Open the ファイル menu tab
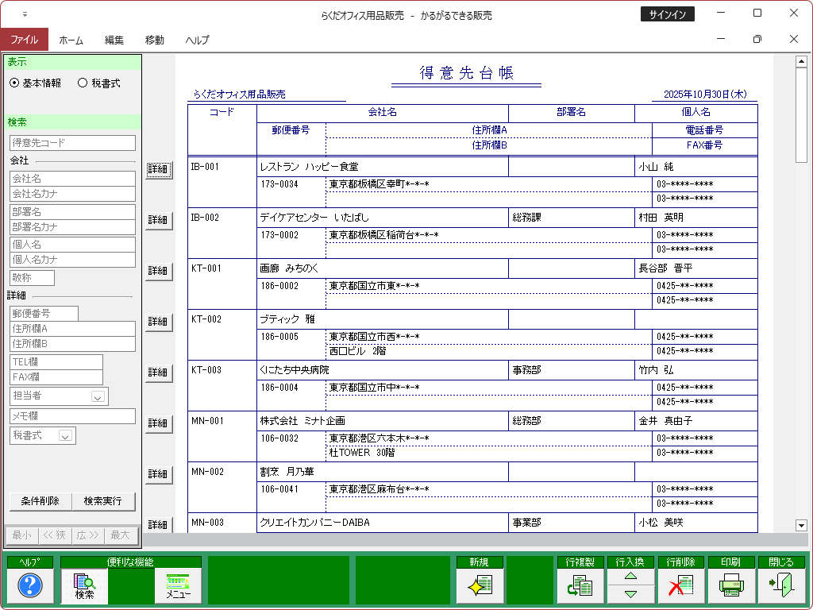This screenshot has height=610, width=813. [x=24, y=40]
